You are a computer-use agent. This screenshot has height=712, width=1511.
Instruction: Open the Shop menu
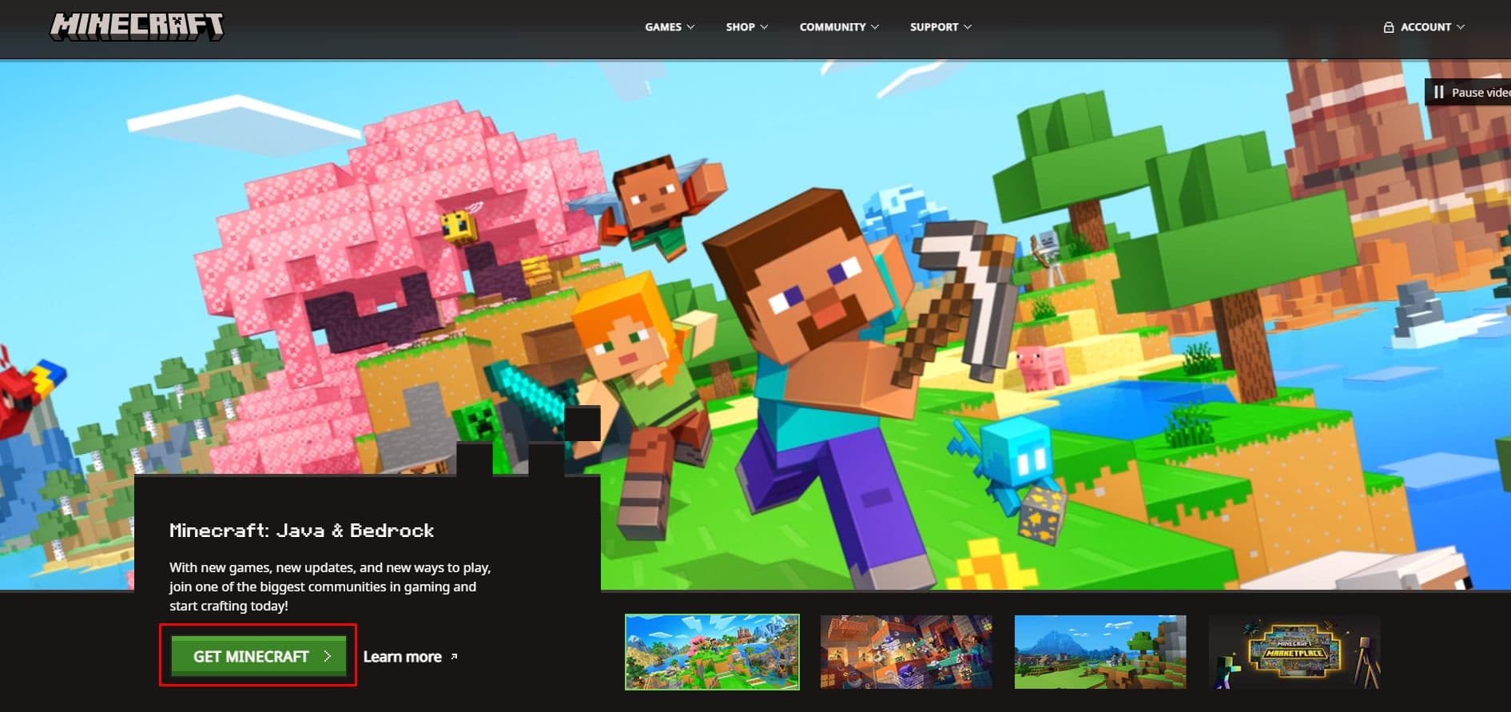click(746, 27)
